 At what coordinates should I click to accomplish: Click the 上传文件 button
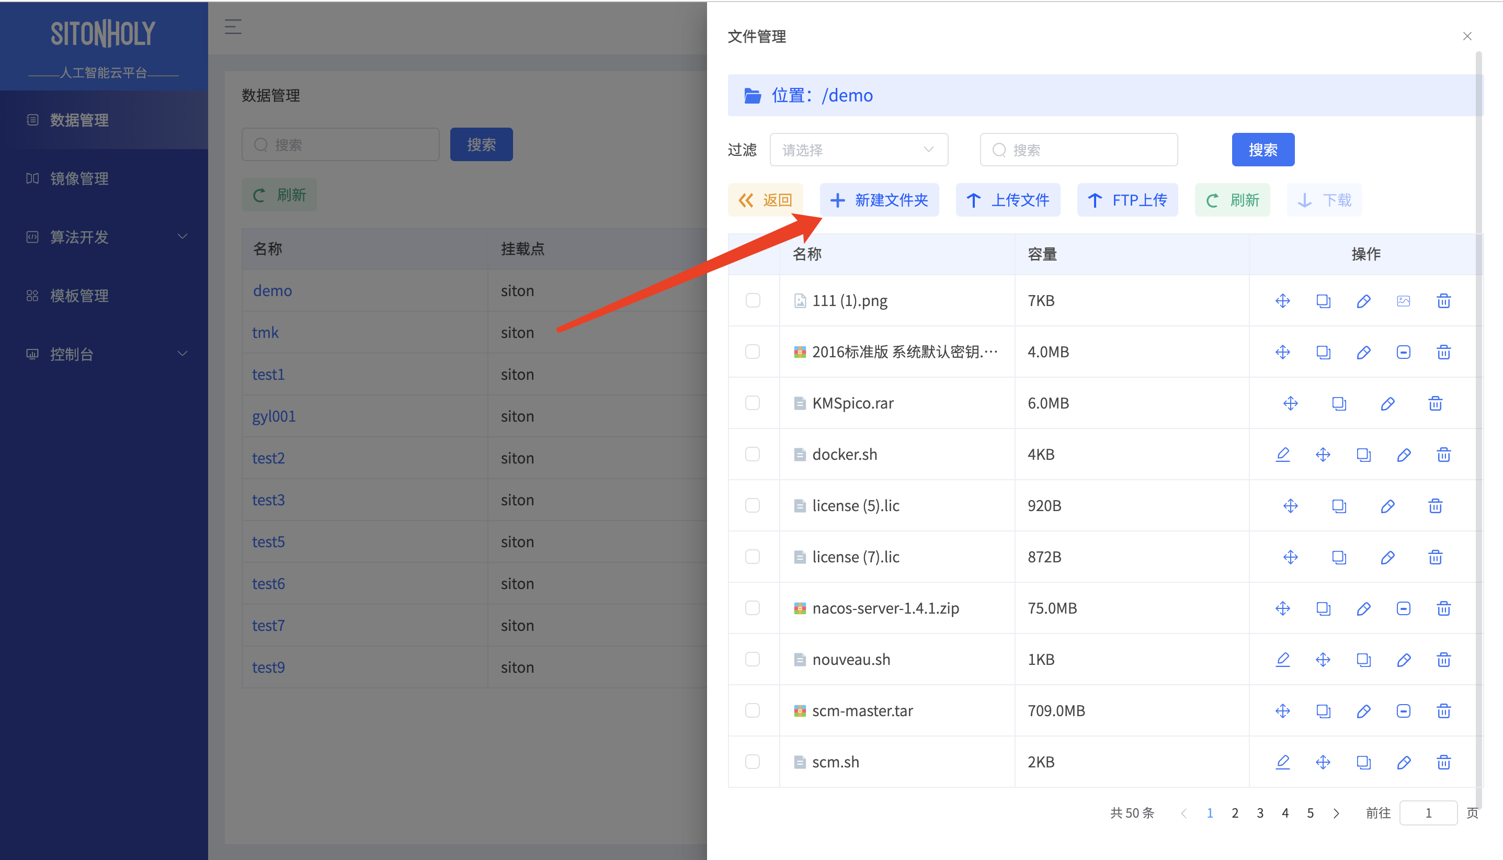(x=1008, y=200)
